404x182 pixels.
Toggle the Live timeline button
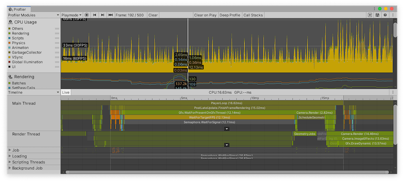pos(66,92)
